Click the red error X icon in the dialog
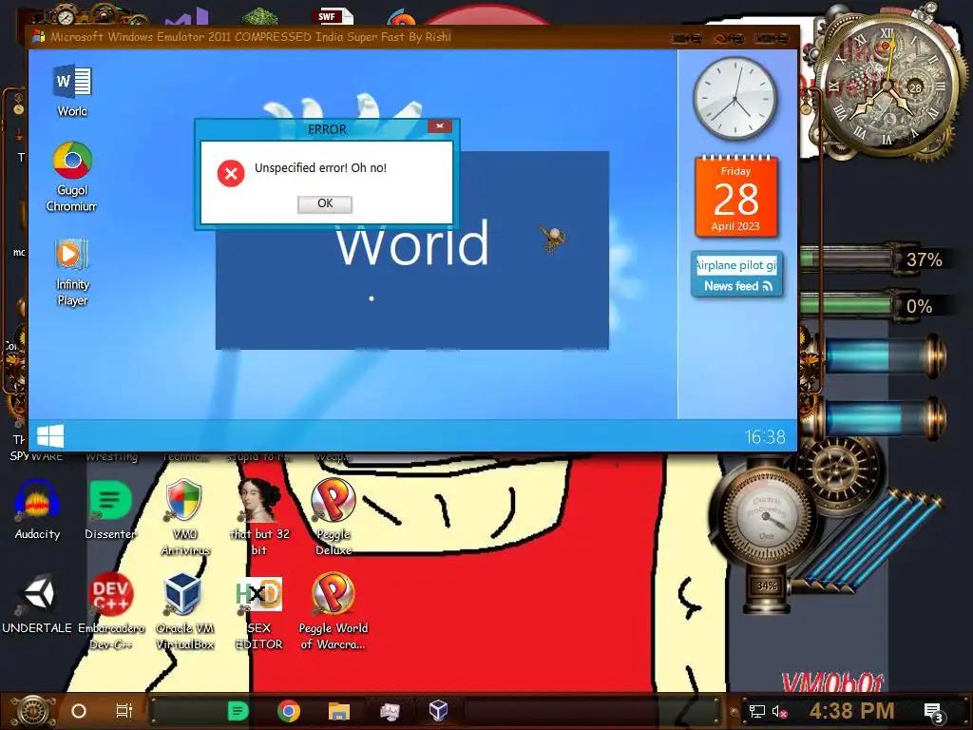Image resolution: width=973 pixels, height=730 pixels. (231, 173)
